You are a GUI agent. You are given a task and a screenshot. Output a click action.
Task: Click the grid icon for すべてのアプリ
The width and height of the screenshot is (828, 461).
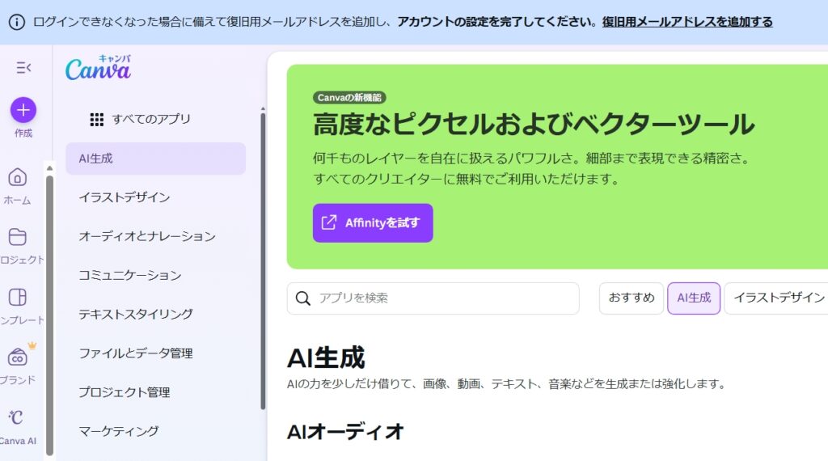pyautogui.click(x=97, y=120)
